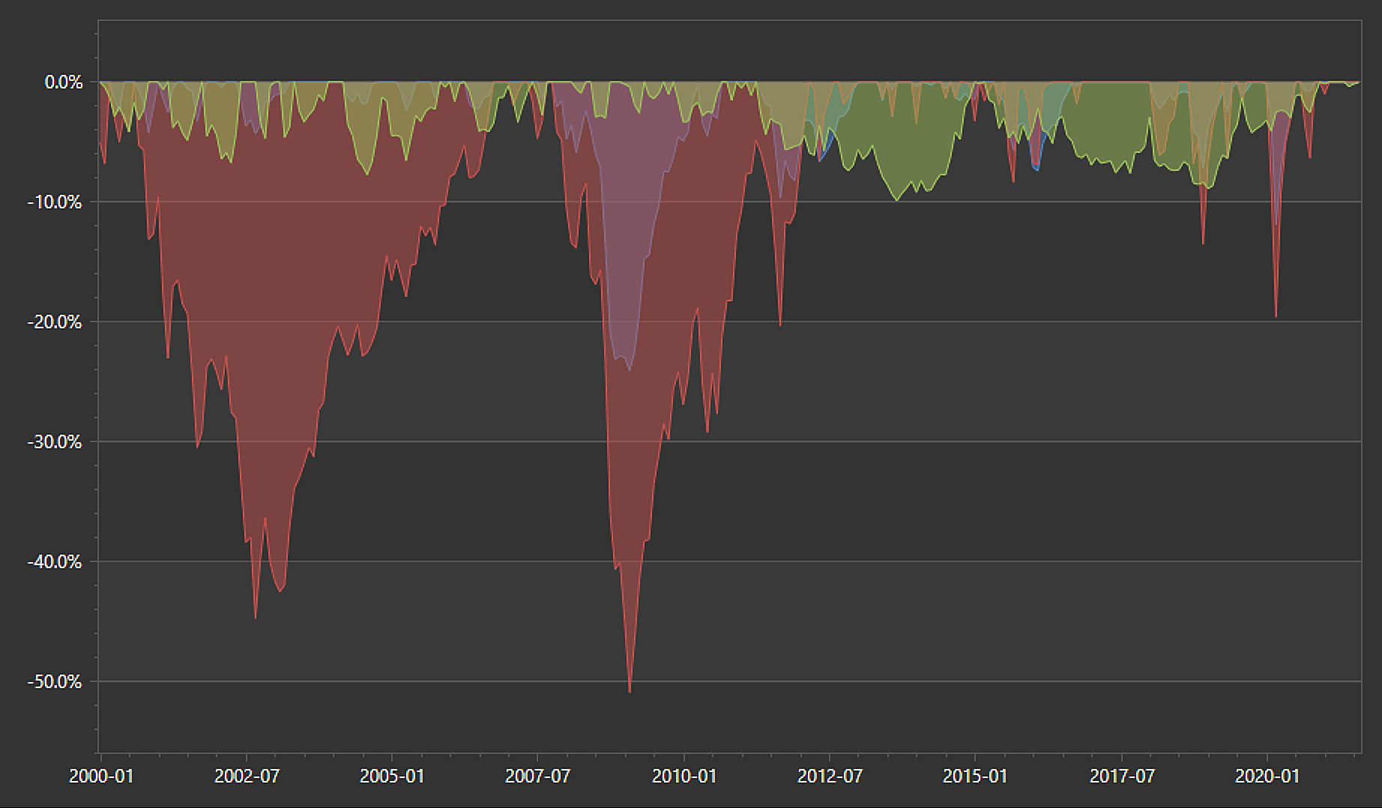
Task: Click the deepest red trough below -50%
Action: [x=630, y=690]
